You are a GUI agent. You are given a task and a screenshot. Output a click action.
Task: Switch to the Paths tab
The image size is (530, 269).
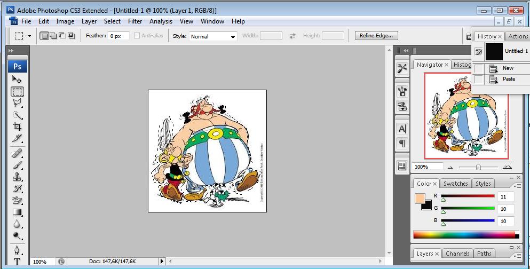[x=484, y=254]
